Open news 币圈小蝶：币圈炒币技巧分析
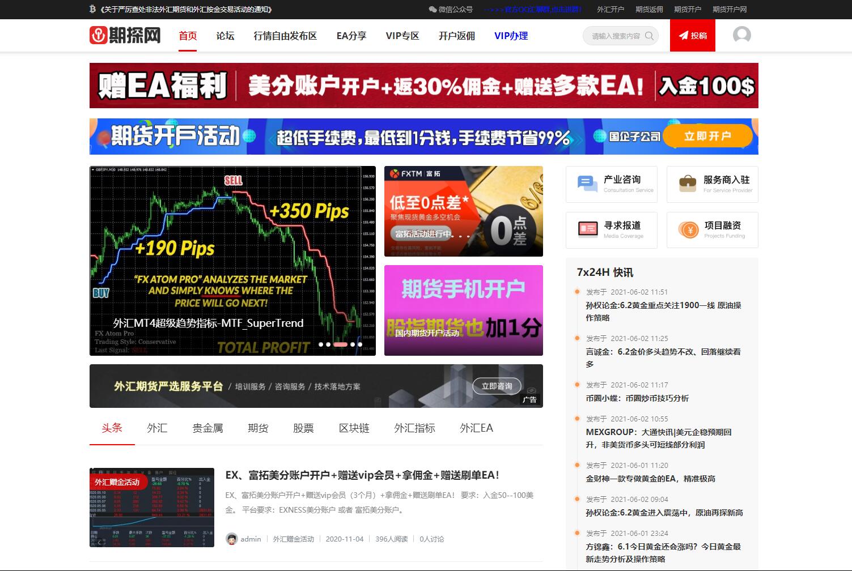This screenshot has height=571, width=852. click(637, 398)
